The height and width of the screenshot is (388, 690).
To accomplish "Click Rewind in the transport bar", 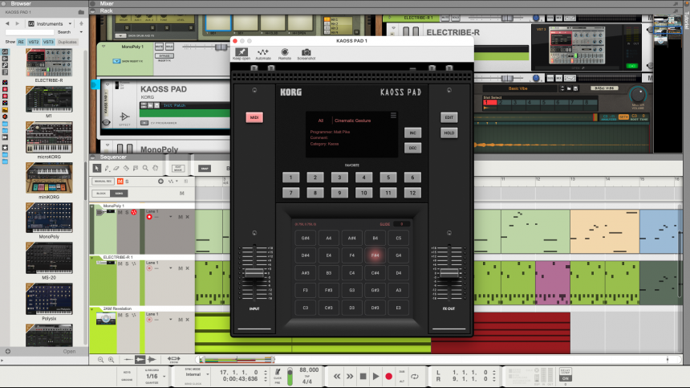I will (337, 376).
